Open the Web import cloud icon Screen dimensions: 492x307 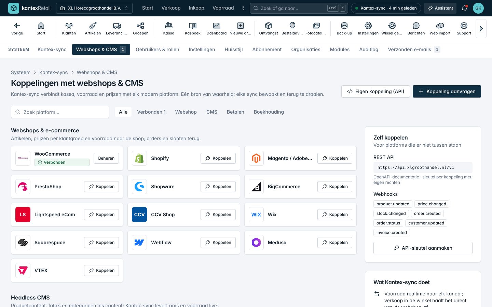tap(440, 29)
